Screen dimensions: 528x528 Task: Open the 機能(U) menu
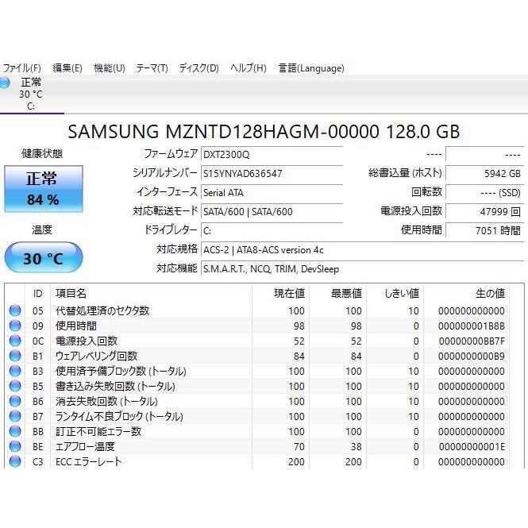click(110, 68)
